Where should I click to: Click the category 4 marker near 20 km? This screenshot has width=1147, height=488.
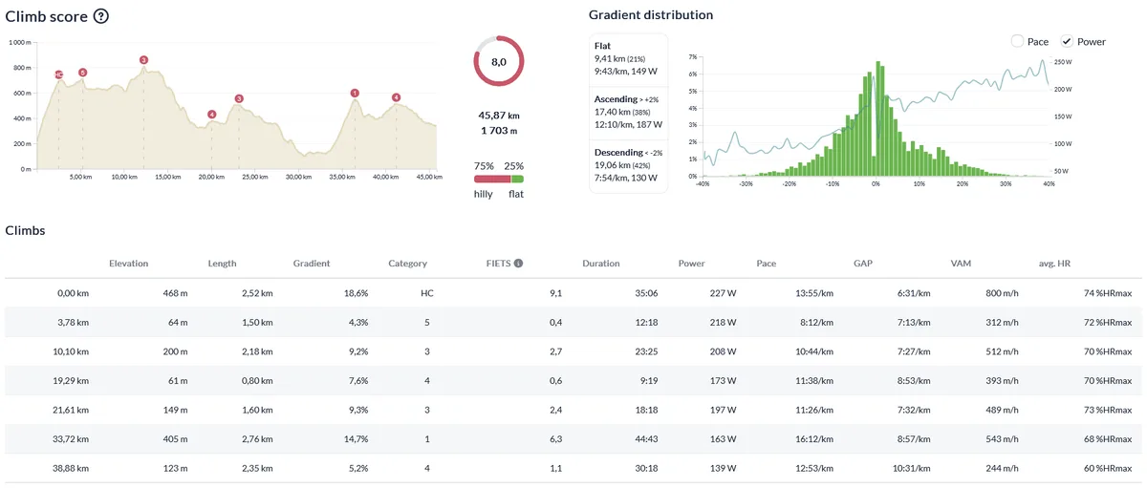click(x=211, y=115)
